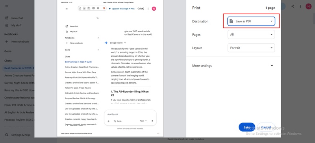Open Settings & help label in sidebar
The image size is (315, 143).
pyautogui.click(x=21, y=135)
